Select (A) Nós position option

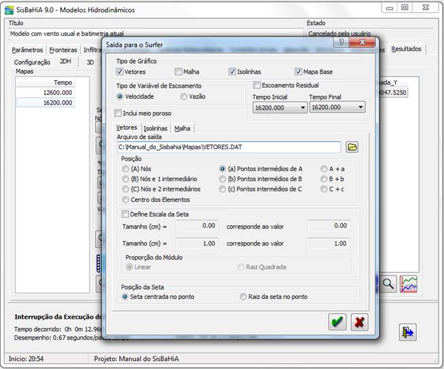(125, 169)
